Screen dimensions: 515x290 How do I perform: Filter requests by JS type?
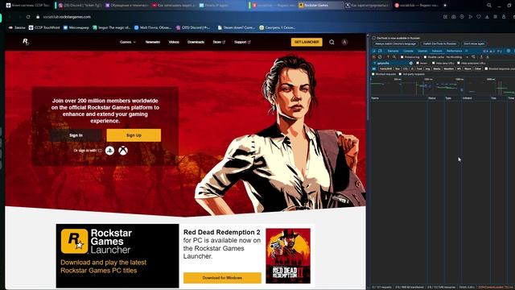point(412,68)
